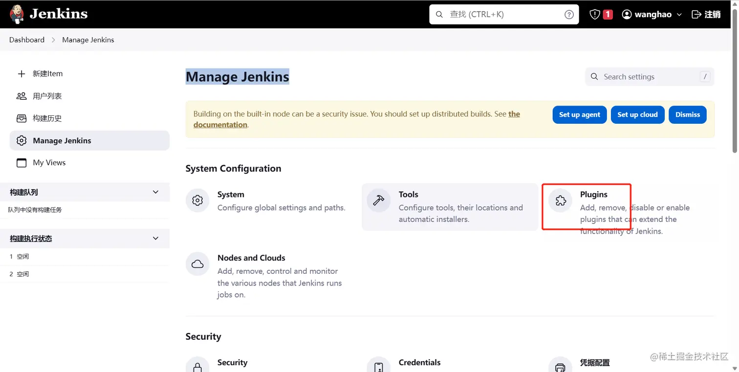This screenshot has height=372, width=739.
Task: Click the Plugins puzzle piece icon
Action: 561,200
